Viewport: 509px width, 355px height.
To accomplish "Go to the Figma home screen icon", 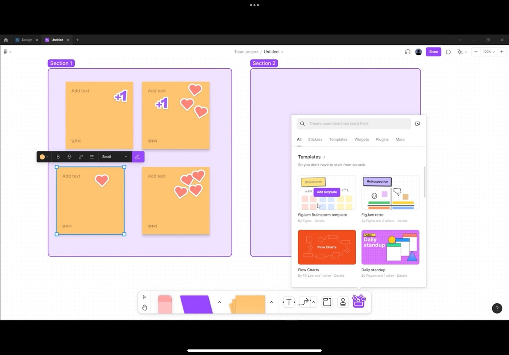I will 6,40.
